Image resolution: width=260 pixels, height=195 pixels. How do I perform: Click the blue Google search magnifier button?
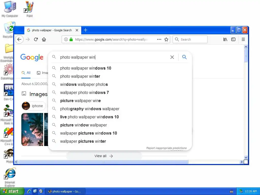[x=184, y=57]
